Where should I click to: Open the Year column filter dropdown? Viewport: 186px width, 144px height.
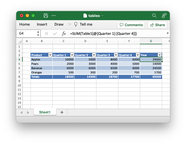pos(160,55)
